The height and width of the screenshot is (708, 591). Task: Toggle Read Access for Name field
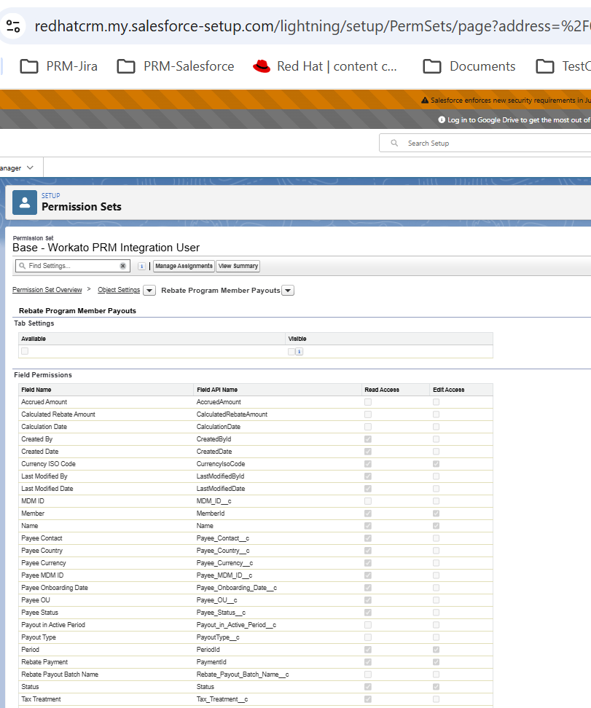pyautogui.click(x=368, y=526)
